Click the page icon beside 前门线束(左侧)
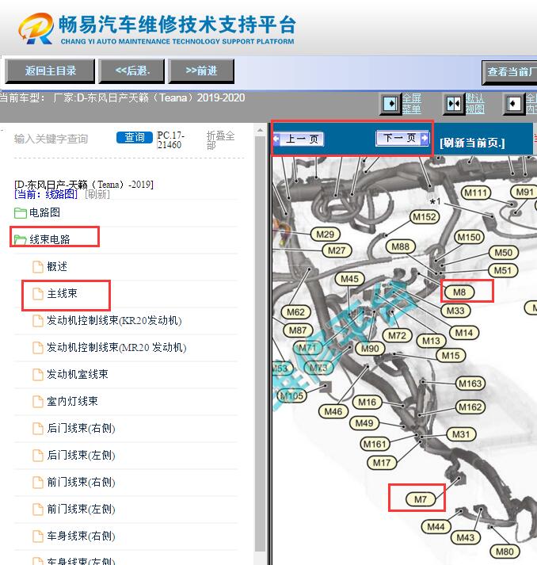This screenshot has width=537, height=565. point(38,510)
